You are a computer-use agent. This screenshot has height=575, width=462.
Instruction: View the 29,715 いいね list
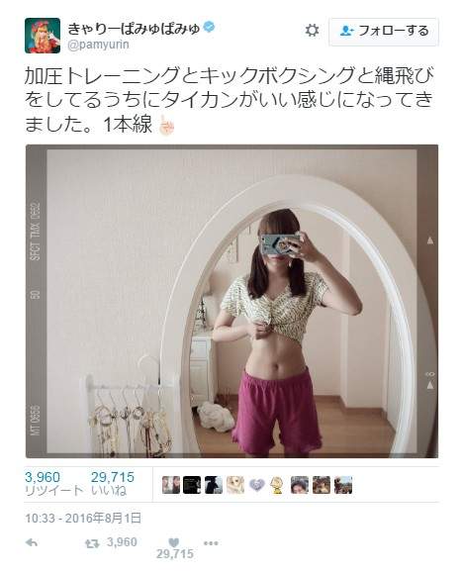pyautogui.click(x=113, y=484)
